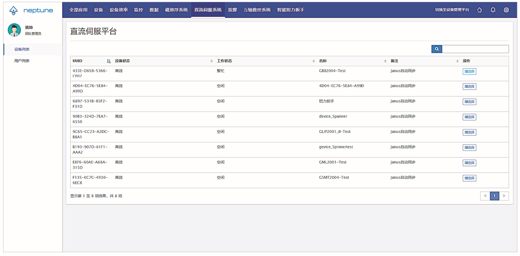
Task: Open the 全部应用 menu tab
Action: [79, 10]
